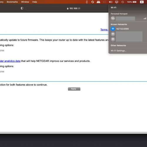Click the battery icon showing 100%
This screenshot has height=147, width=147.
(x=134, y=2)
